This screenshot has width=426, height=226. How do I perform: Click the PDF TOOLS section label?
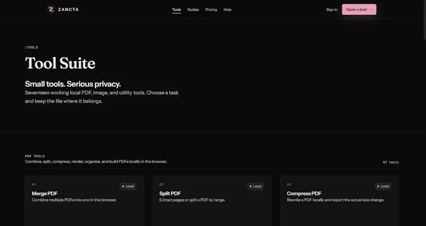pyautogui.click(x=35, y=156)
